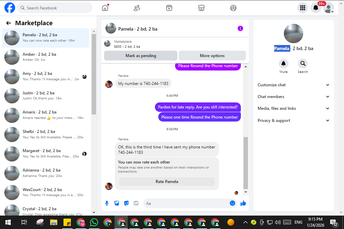Screen dimensions: 344x229
Task: Open the emoji picker
Action: (x=232, y=203)
